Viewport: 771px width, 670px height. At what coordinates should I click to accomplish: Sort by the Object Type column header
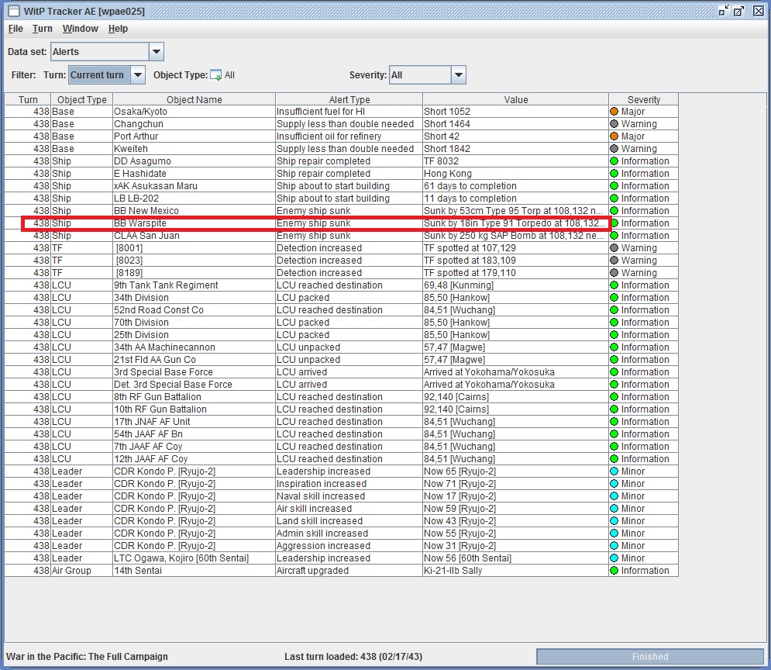point(81,99)
